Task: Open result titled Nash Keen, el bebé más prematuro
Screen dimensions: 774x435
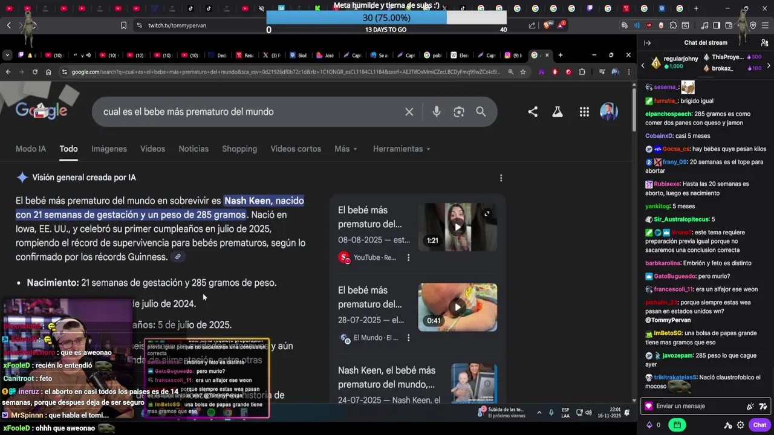Action: pyautogui.click(x=386, y=377)
